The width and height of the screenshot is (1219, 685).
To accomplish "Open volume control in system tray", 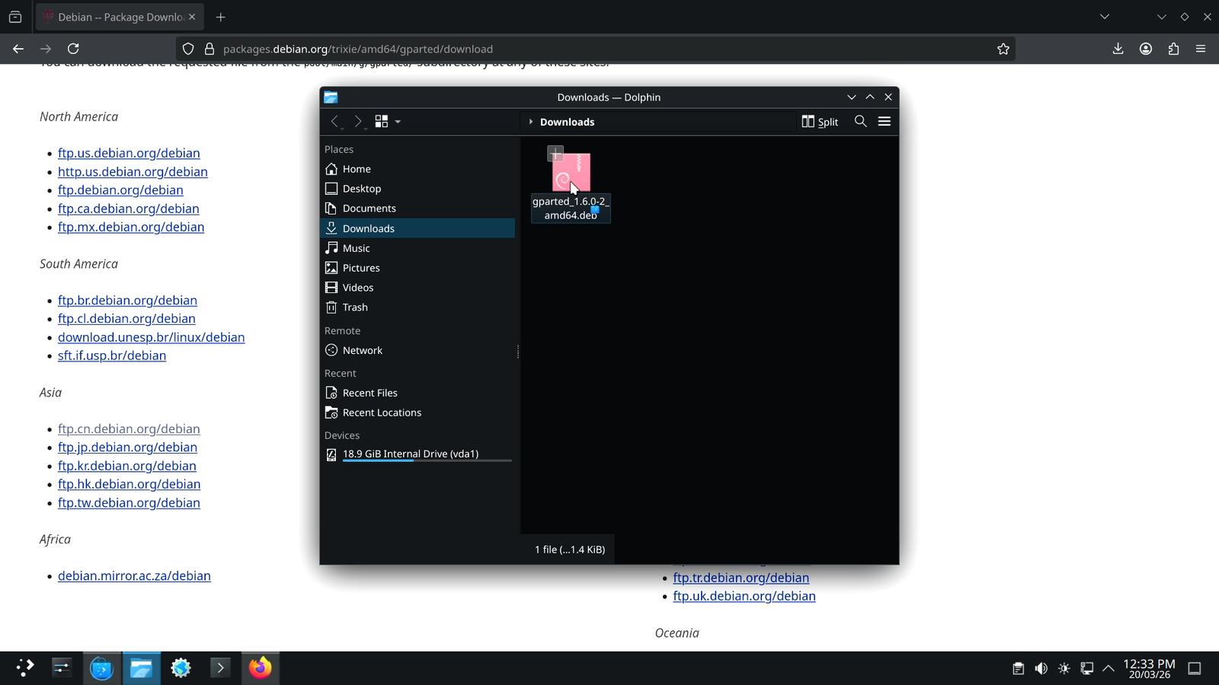I will (1041, 668).
